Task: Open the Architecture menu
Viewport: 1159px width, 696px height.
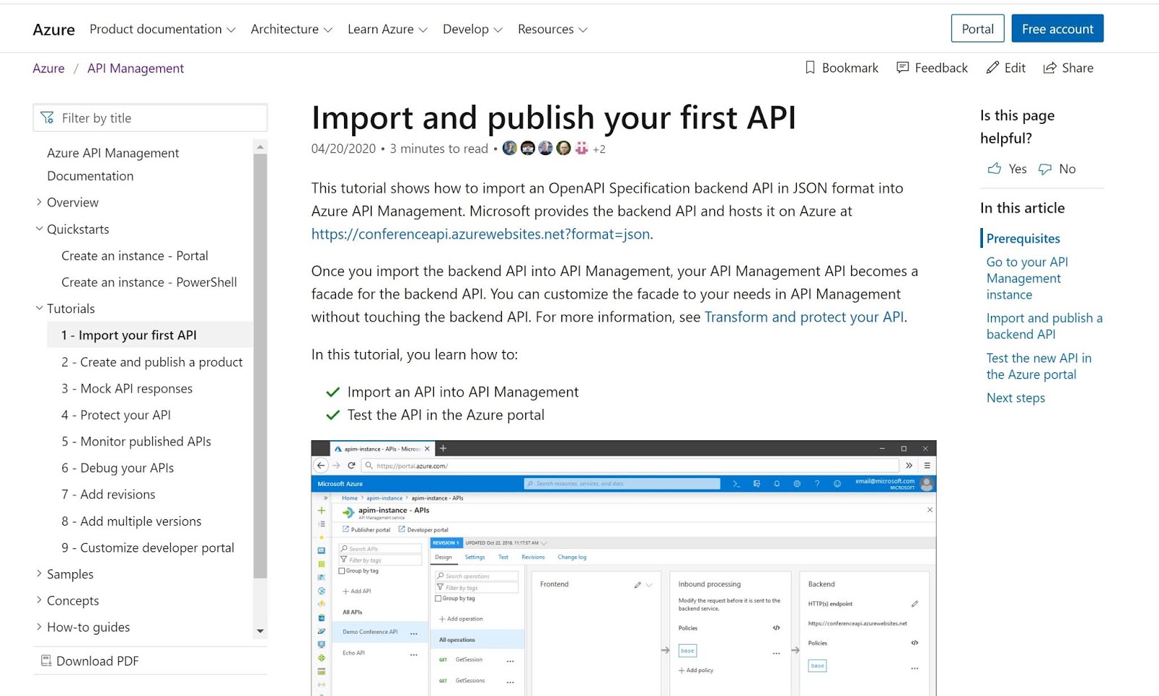Action: [x=291, y=29]
